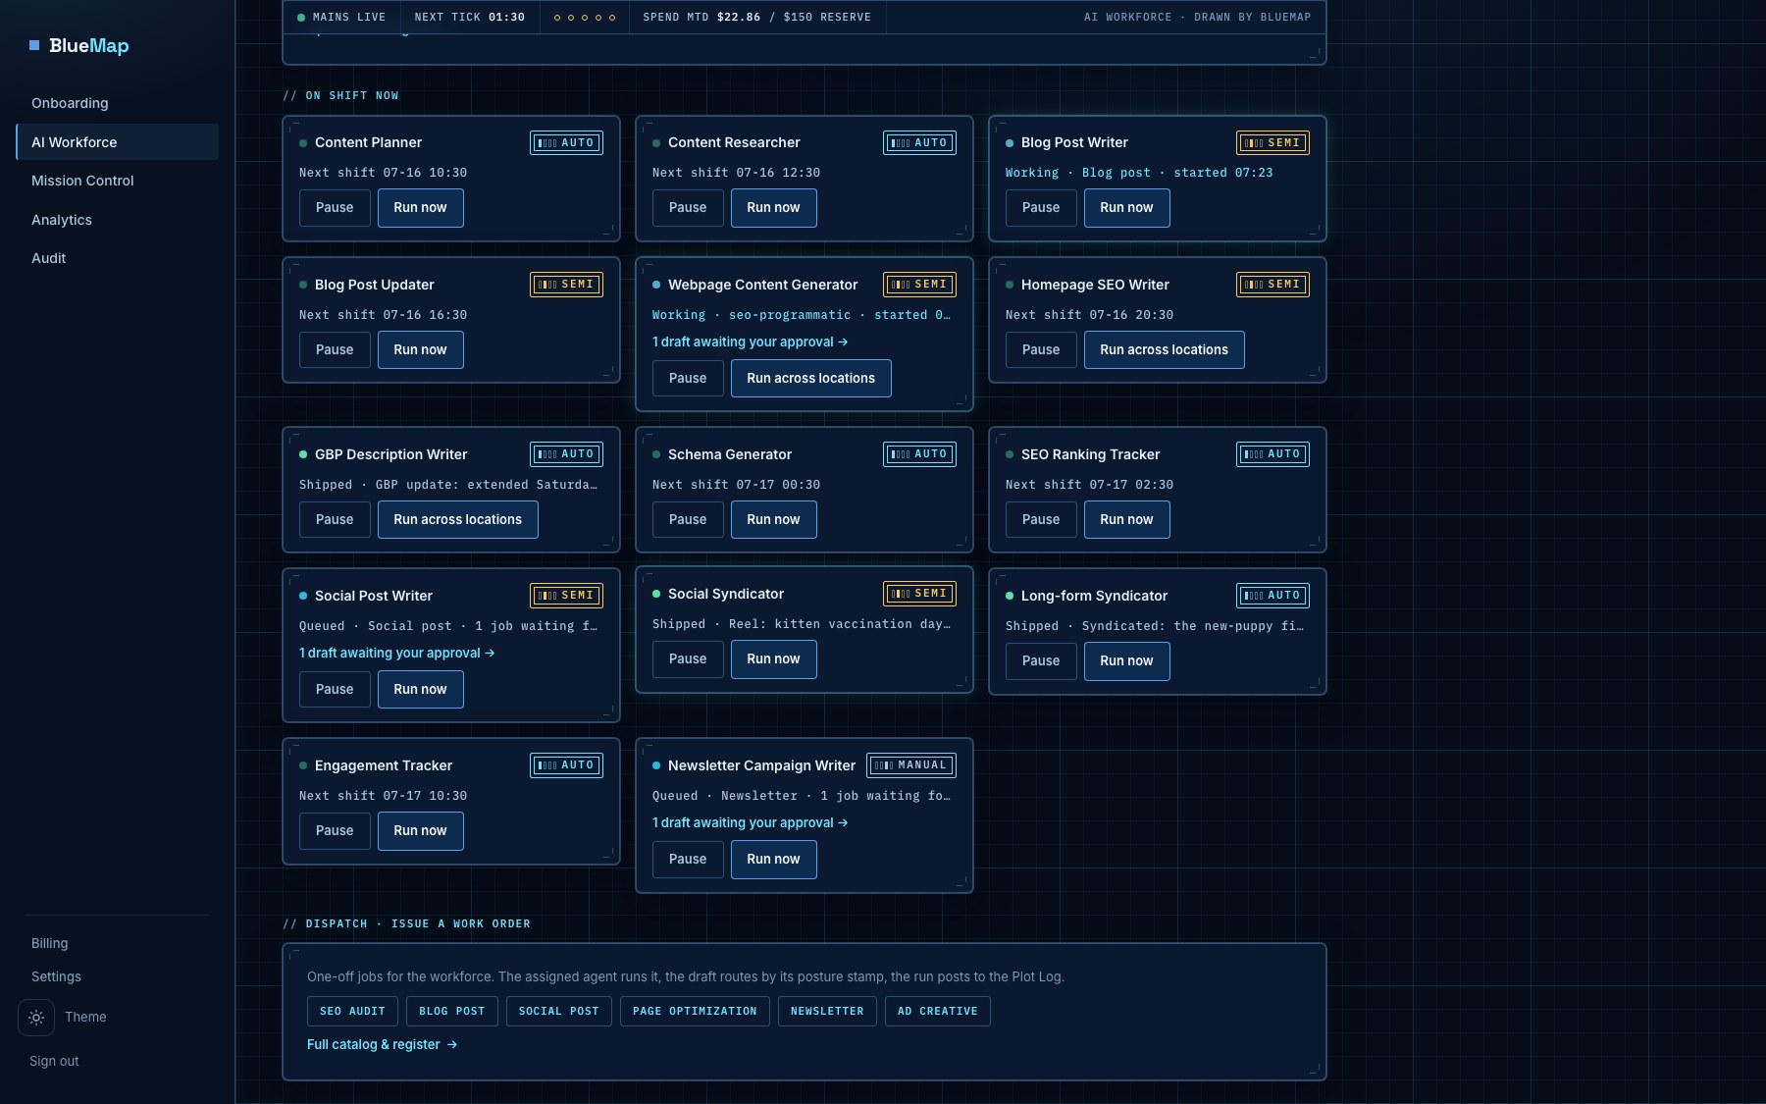Click the AUTO badge on Long-form Syndicator

[x=1273, y=596]
